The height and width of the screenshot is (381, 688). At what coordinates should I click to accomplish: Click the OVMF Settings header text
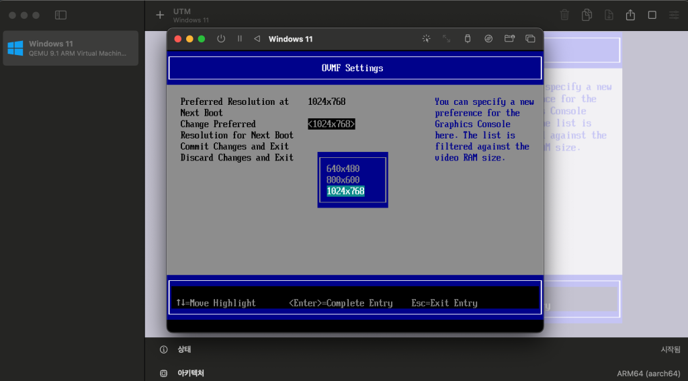(352, 68)
